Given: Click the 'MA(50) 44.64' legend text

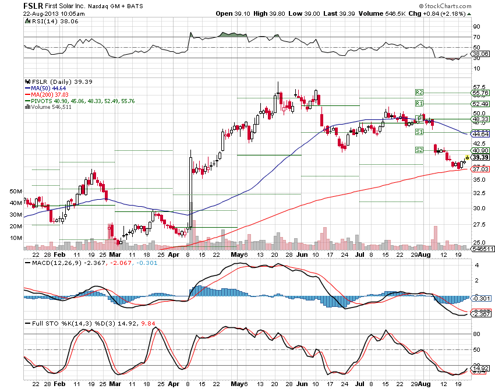Looking at the screenshot, I should (48, 89).
